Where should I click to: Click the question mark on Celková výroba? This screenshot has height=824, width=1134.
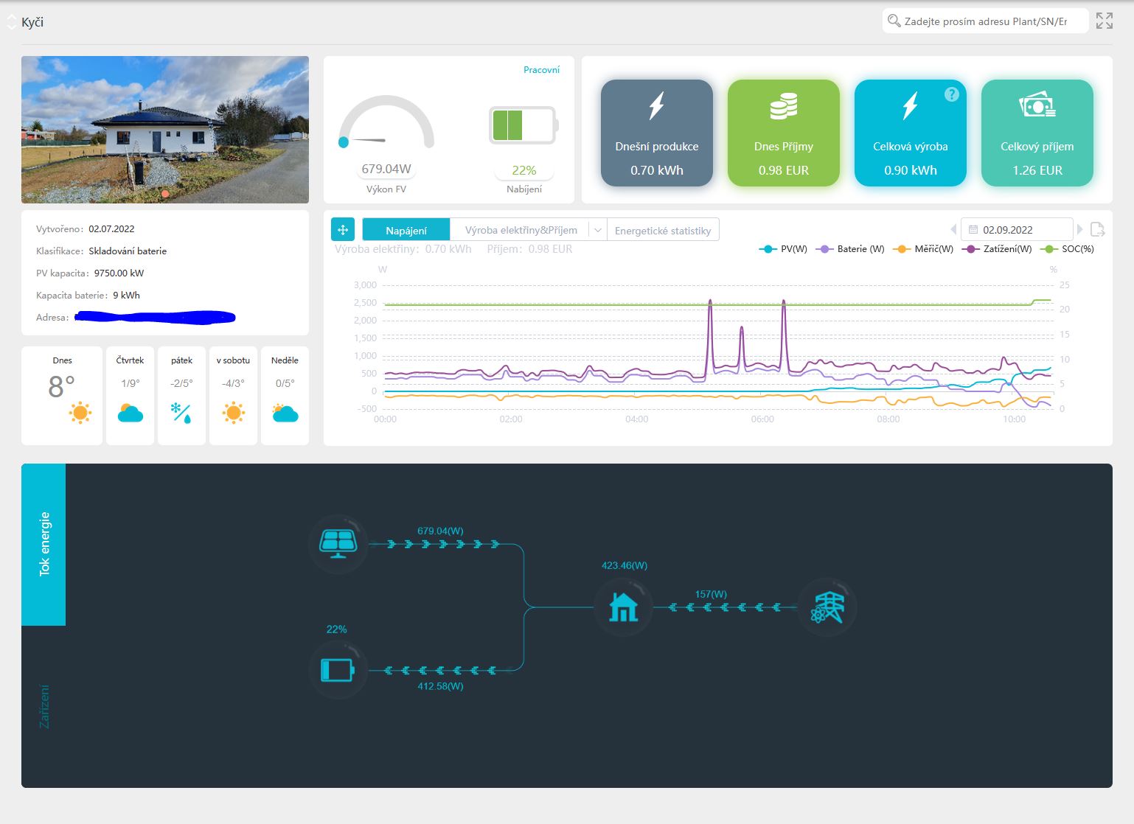tap(952, 94)
